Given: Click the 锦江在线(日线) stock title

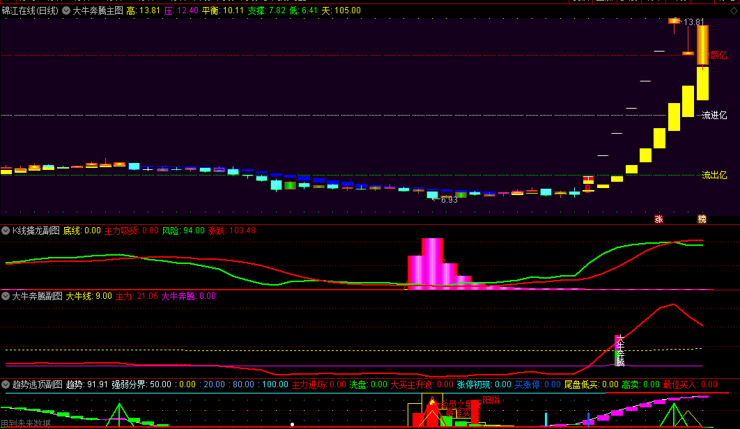Looking at the screenshot, I should 31,10.
